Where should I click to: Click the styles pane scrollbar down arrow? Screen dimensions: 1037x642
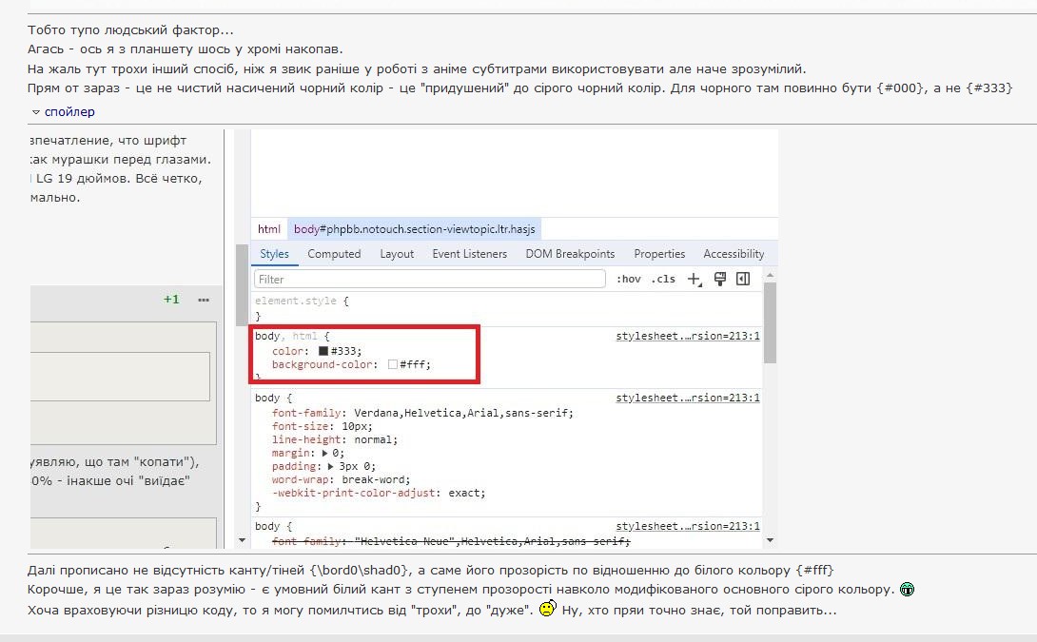pos(770,540)
